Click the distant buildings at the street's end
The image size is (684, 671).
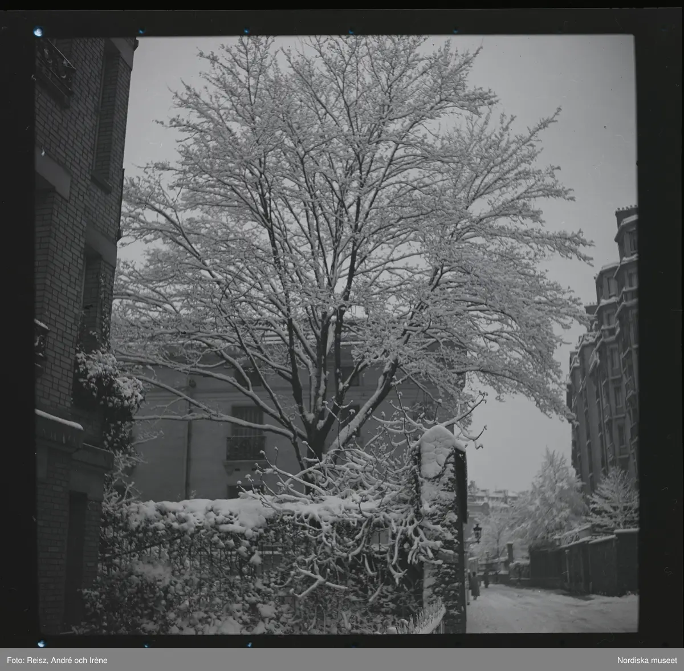click(490, 502)
